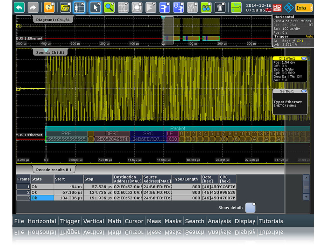
Task: Select frame 2 row number cell
Action: [24, 192]
